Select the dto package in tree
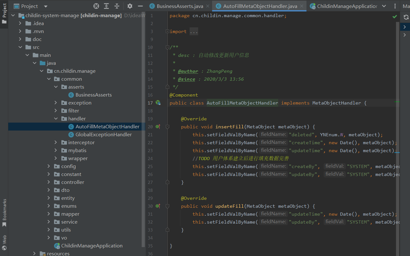The image size is (410, 256). pyautogui.click(x=65, y=190)
